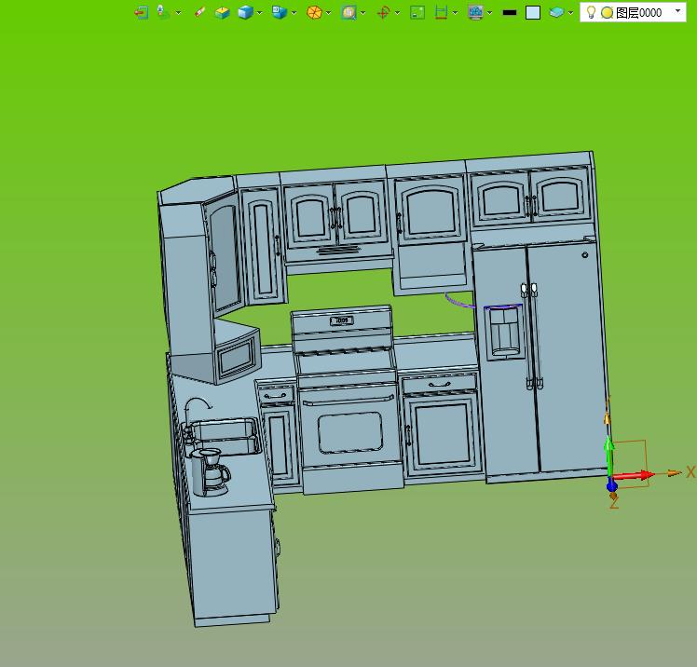697x667 pixels.
Task: Open dropdown beside teal layer icon
Action: pos(571,13)
